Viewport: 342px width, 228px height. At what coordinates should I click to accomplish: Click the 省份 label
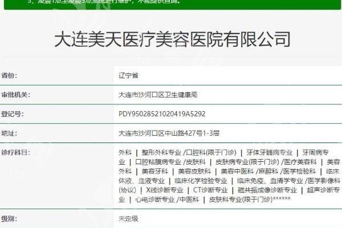click(x=9, y=75)
